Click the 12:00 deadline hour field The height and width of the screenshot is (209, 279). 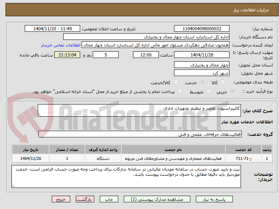pos(146,55)
